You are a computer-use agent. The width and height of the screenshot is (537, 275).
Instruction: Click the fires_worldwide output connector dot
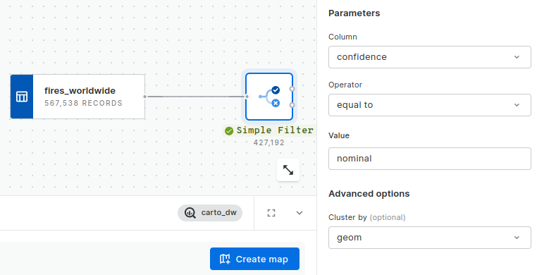point(145,97)
